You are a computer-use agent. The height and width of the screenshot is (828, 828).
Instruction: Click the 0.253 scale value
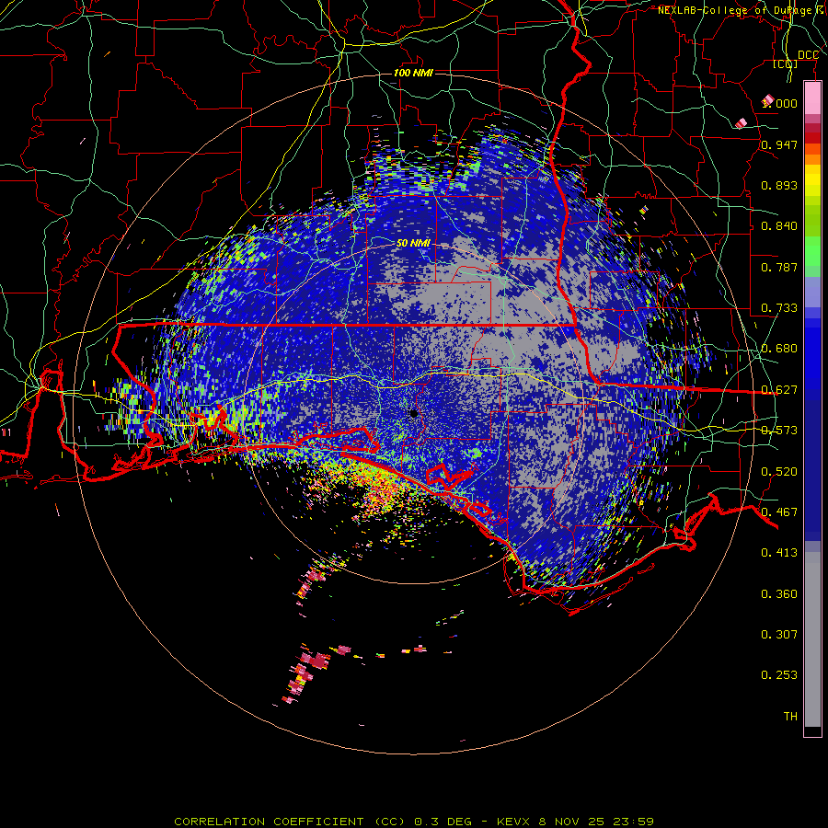click(x=779, y=675)
